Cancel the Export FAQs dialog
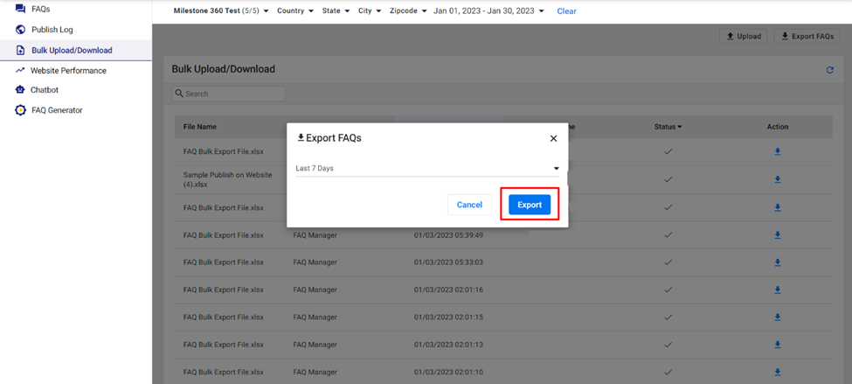 pos(469,205)
